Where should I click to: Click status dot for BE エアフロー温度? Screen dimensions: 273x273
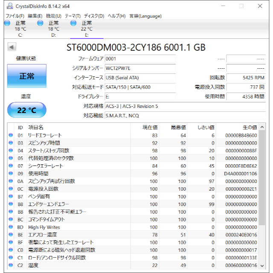[x=11, y=235]
